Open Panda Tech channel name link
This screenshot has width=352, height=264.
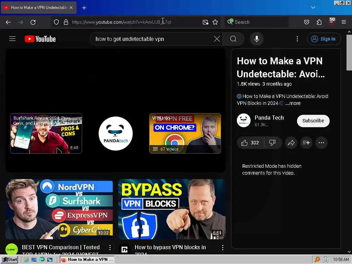click(x=269, y=118)
